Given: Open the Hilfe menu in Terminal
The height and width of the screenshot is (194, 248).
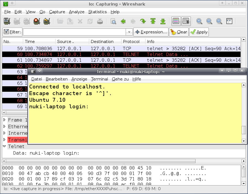Looking at the screenshot, I should click(x=137, y=79).
